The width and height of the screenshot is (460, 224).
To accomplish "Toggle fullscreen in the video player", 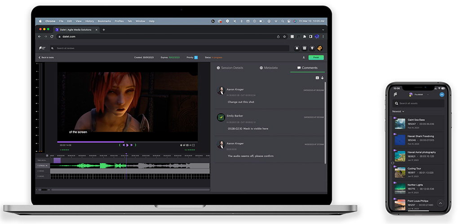I will 193,145.
